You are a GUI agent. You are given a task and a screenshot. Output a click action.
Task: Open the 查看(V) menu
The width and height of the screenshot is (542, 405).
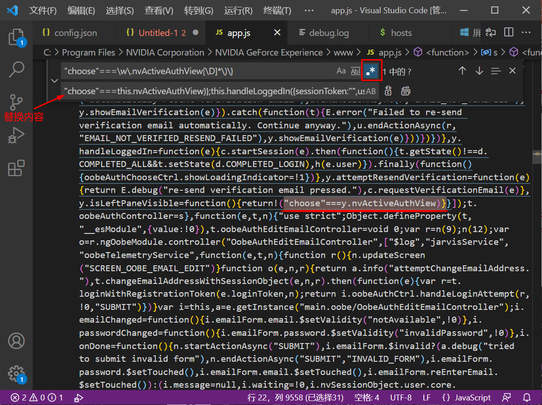coord(159,10)
